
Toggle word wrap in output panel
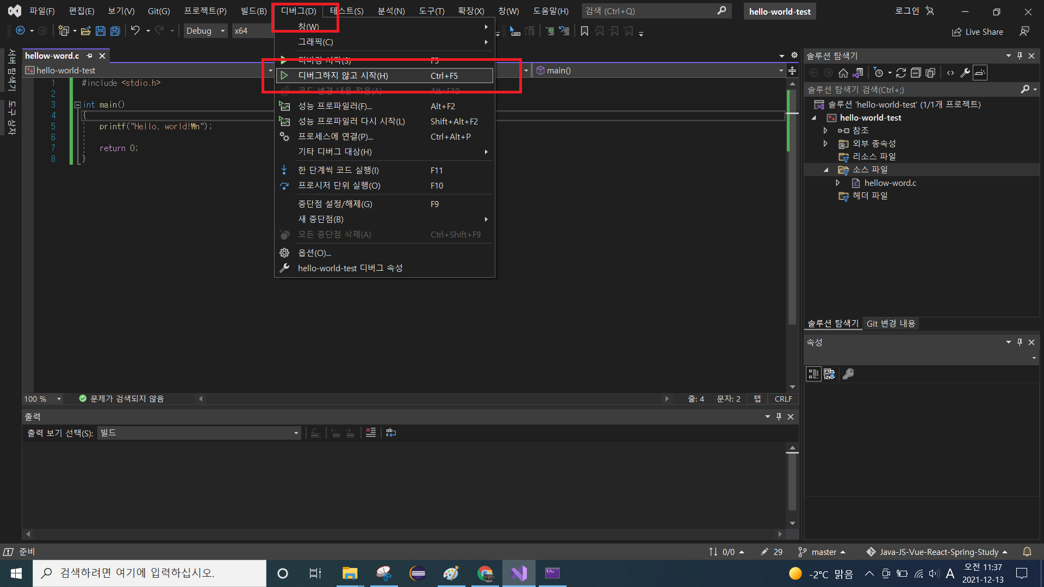391,433
